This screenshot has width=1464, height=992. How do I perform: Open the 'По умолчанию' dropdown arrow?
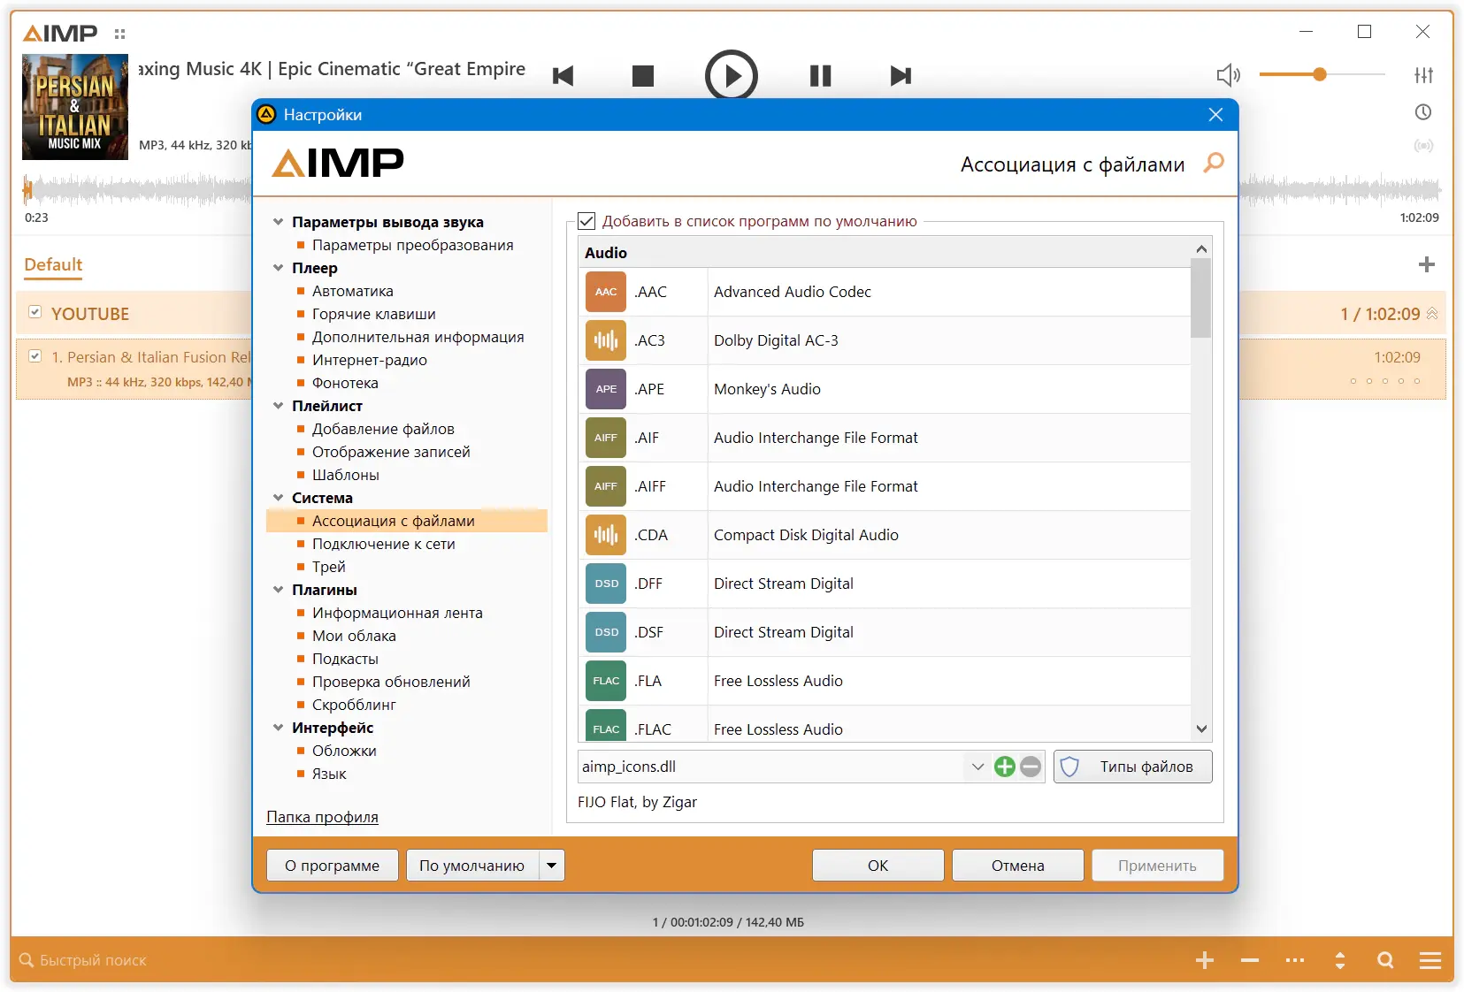[x=552, y=866]
